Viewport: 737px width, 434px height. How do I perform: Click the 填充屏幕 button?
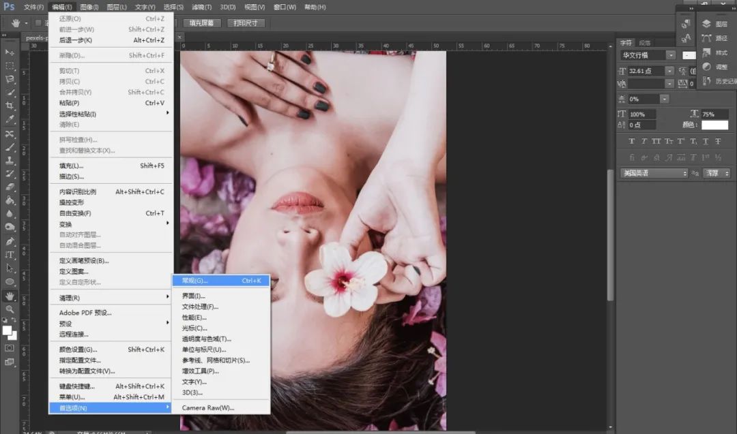click(201, 23)
